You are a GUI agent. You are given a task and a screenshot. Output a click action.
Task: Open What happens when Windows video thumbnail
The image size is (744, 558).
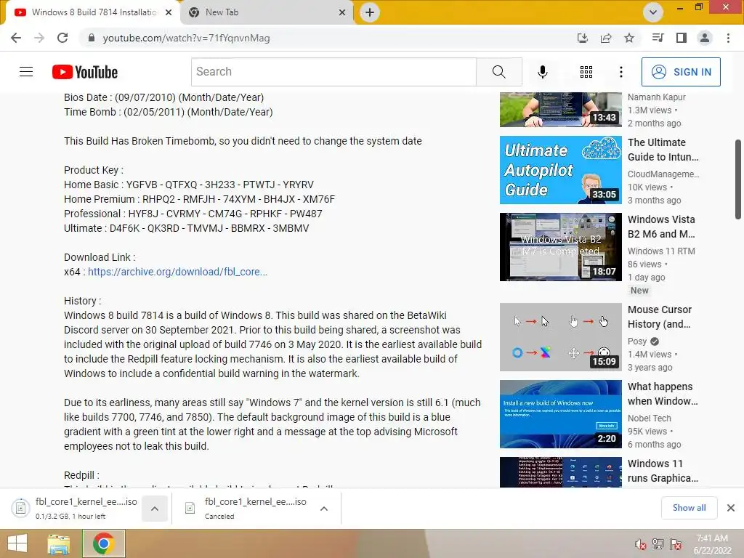(560, 413)
